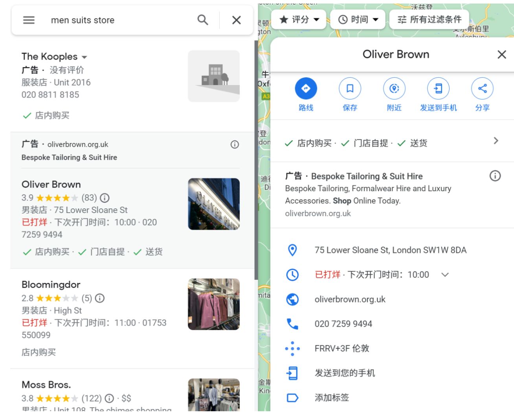Click the Oliver Brown storefront thumbnail
Viewport: 514px width, 412px height.
[x=214, y=204]
